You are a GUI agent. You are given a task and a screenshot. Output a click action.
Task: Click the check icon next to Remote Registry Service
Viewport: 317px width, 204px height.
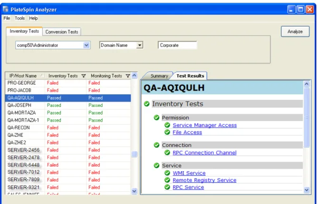click(x=167, y=180)
